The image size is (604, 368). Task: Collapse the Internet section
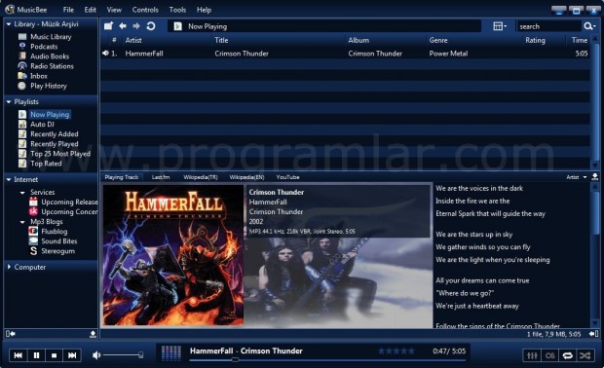coord(9,179)
